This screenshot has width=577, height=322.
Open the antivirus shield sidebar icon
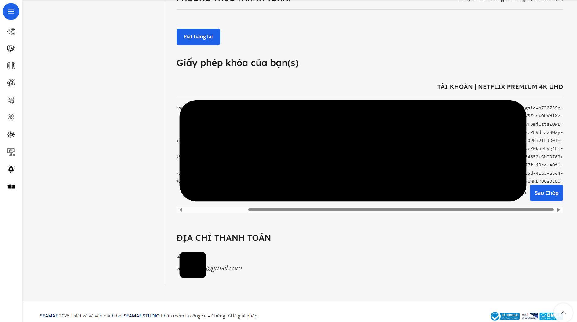click(x=11, y=118)
